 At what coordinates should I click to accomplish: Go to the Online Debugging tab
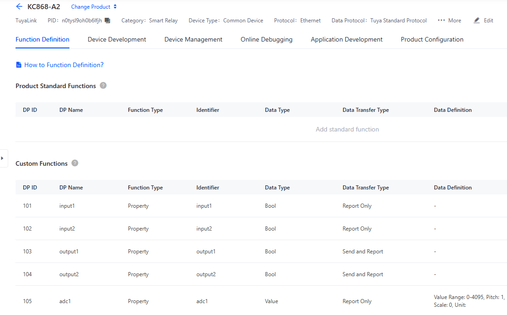click(266, 40)
